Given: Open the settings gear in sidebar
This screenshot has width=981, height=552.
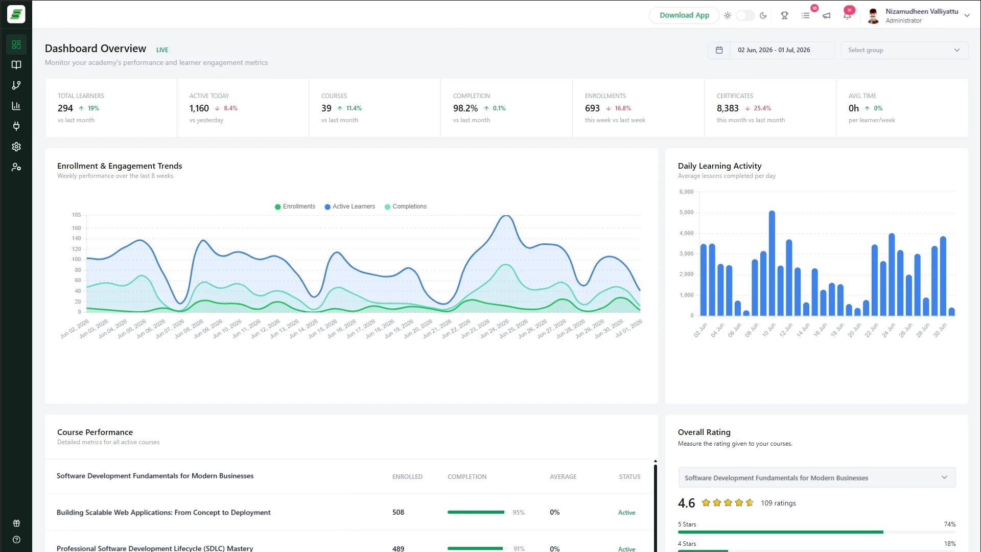Looking at the screenshot, I should click(16, 147).
